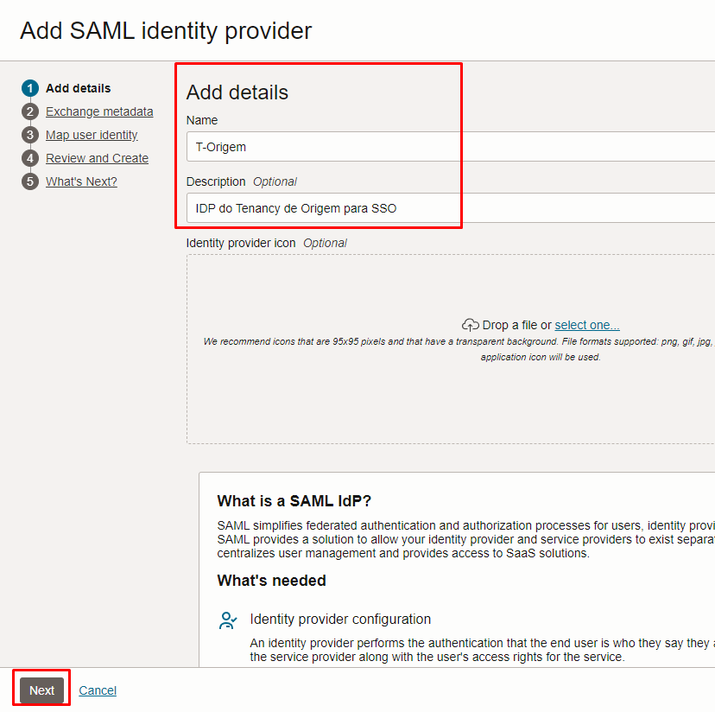Image resolution: width=715 pixels, height=712 pixels.
Task: Jump to Review and Create step
Action: tap(97, 158)
